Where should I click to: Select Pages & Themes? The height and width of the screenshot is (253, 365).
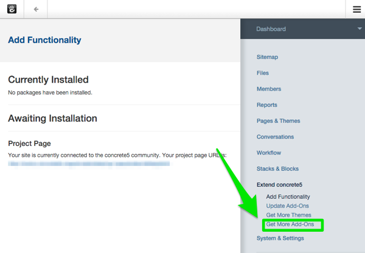coord(279,121)
